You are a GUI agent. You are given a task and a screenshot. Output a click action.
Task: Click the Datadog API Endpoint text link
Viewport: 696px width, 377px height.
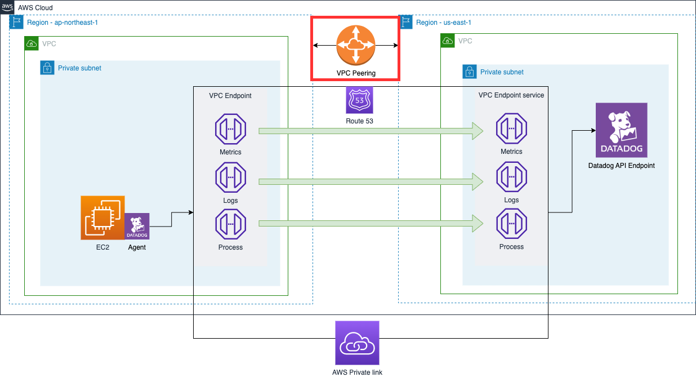tap(621, 165)
